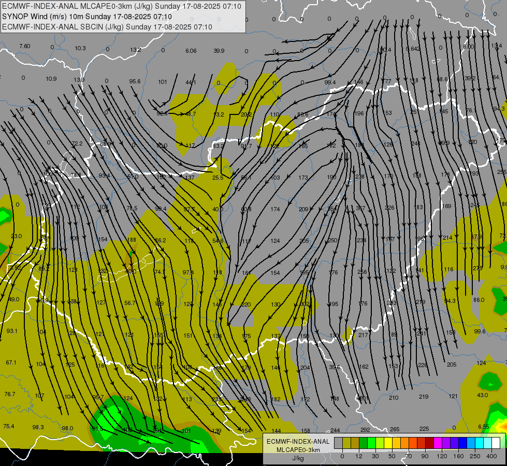
Task: Click the map value 265
Action: [395, 429]
